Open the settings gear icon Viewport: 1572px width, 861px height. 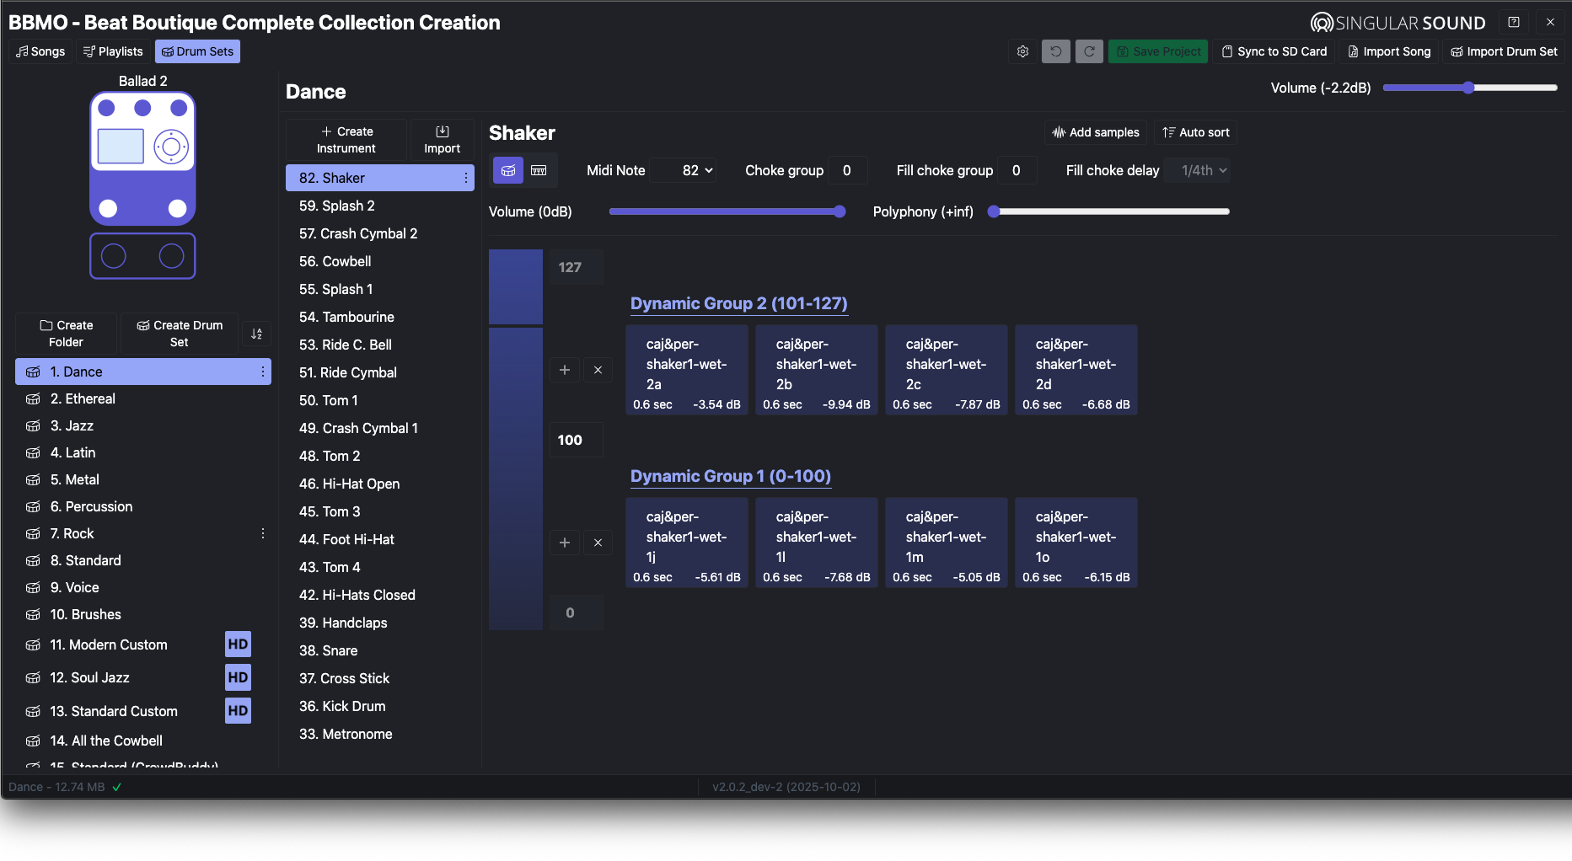(1022, 51)
